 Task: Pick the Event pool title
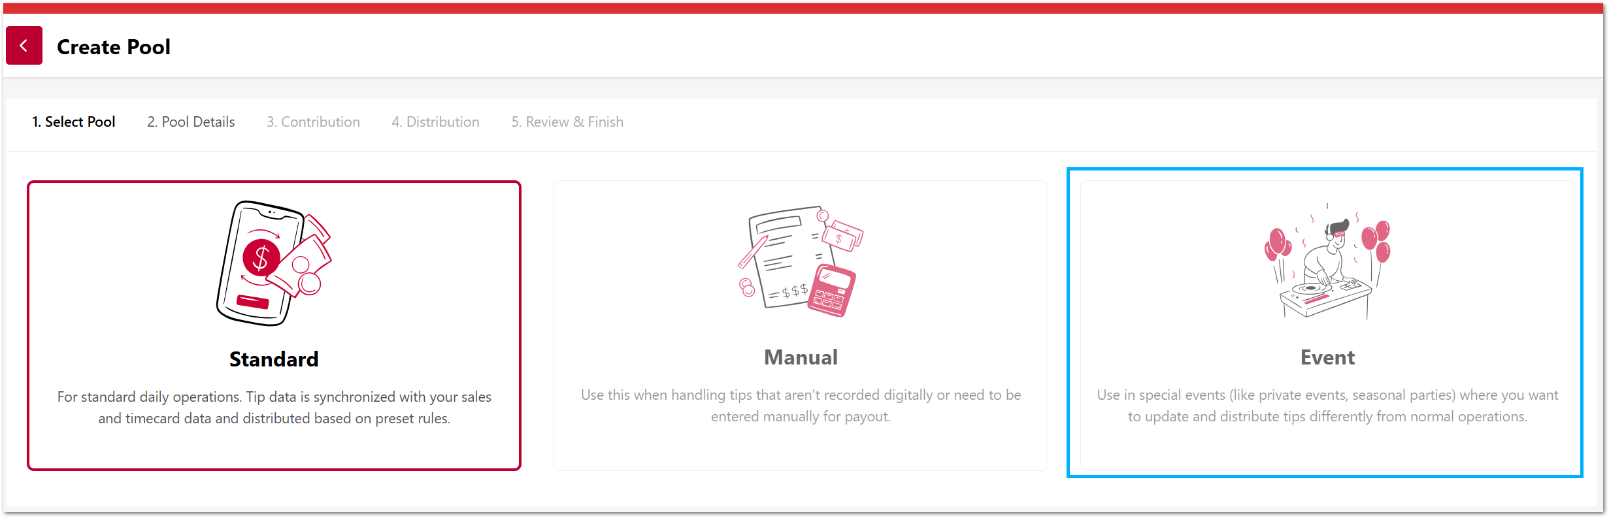[1327, 357]
